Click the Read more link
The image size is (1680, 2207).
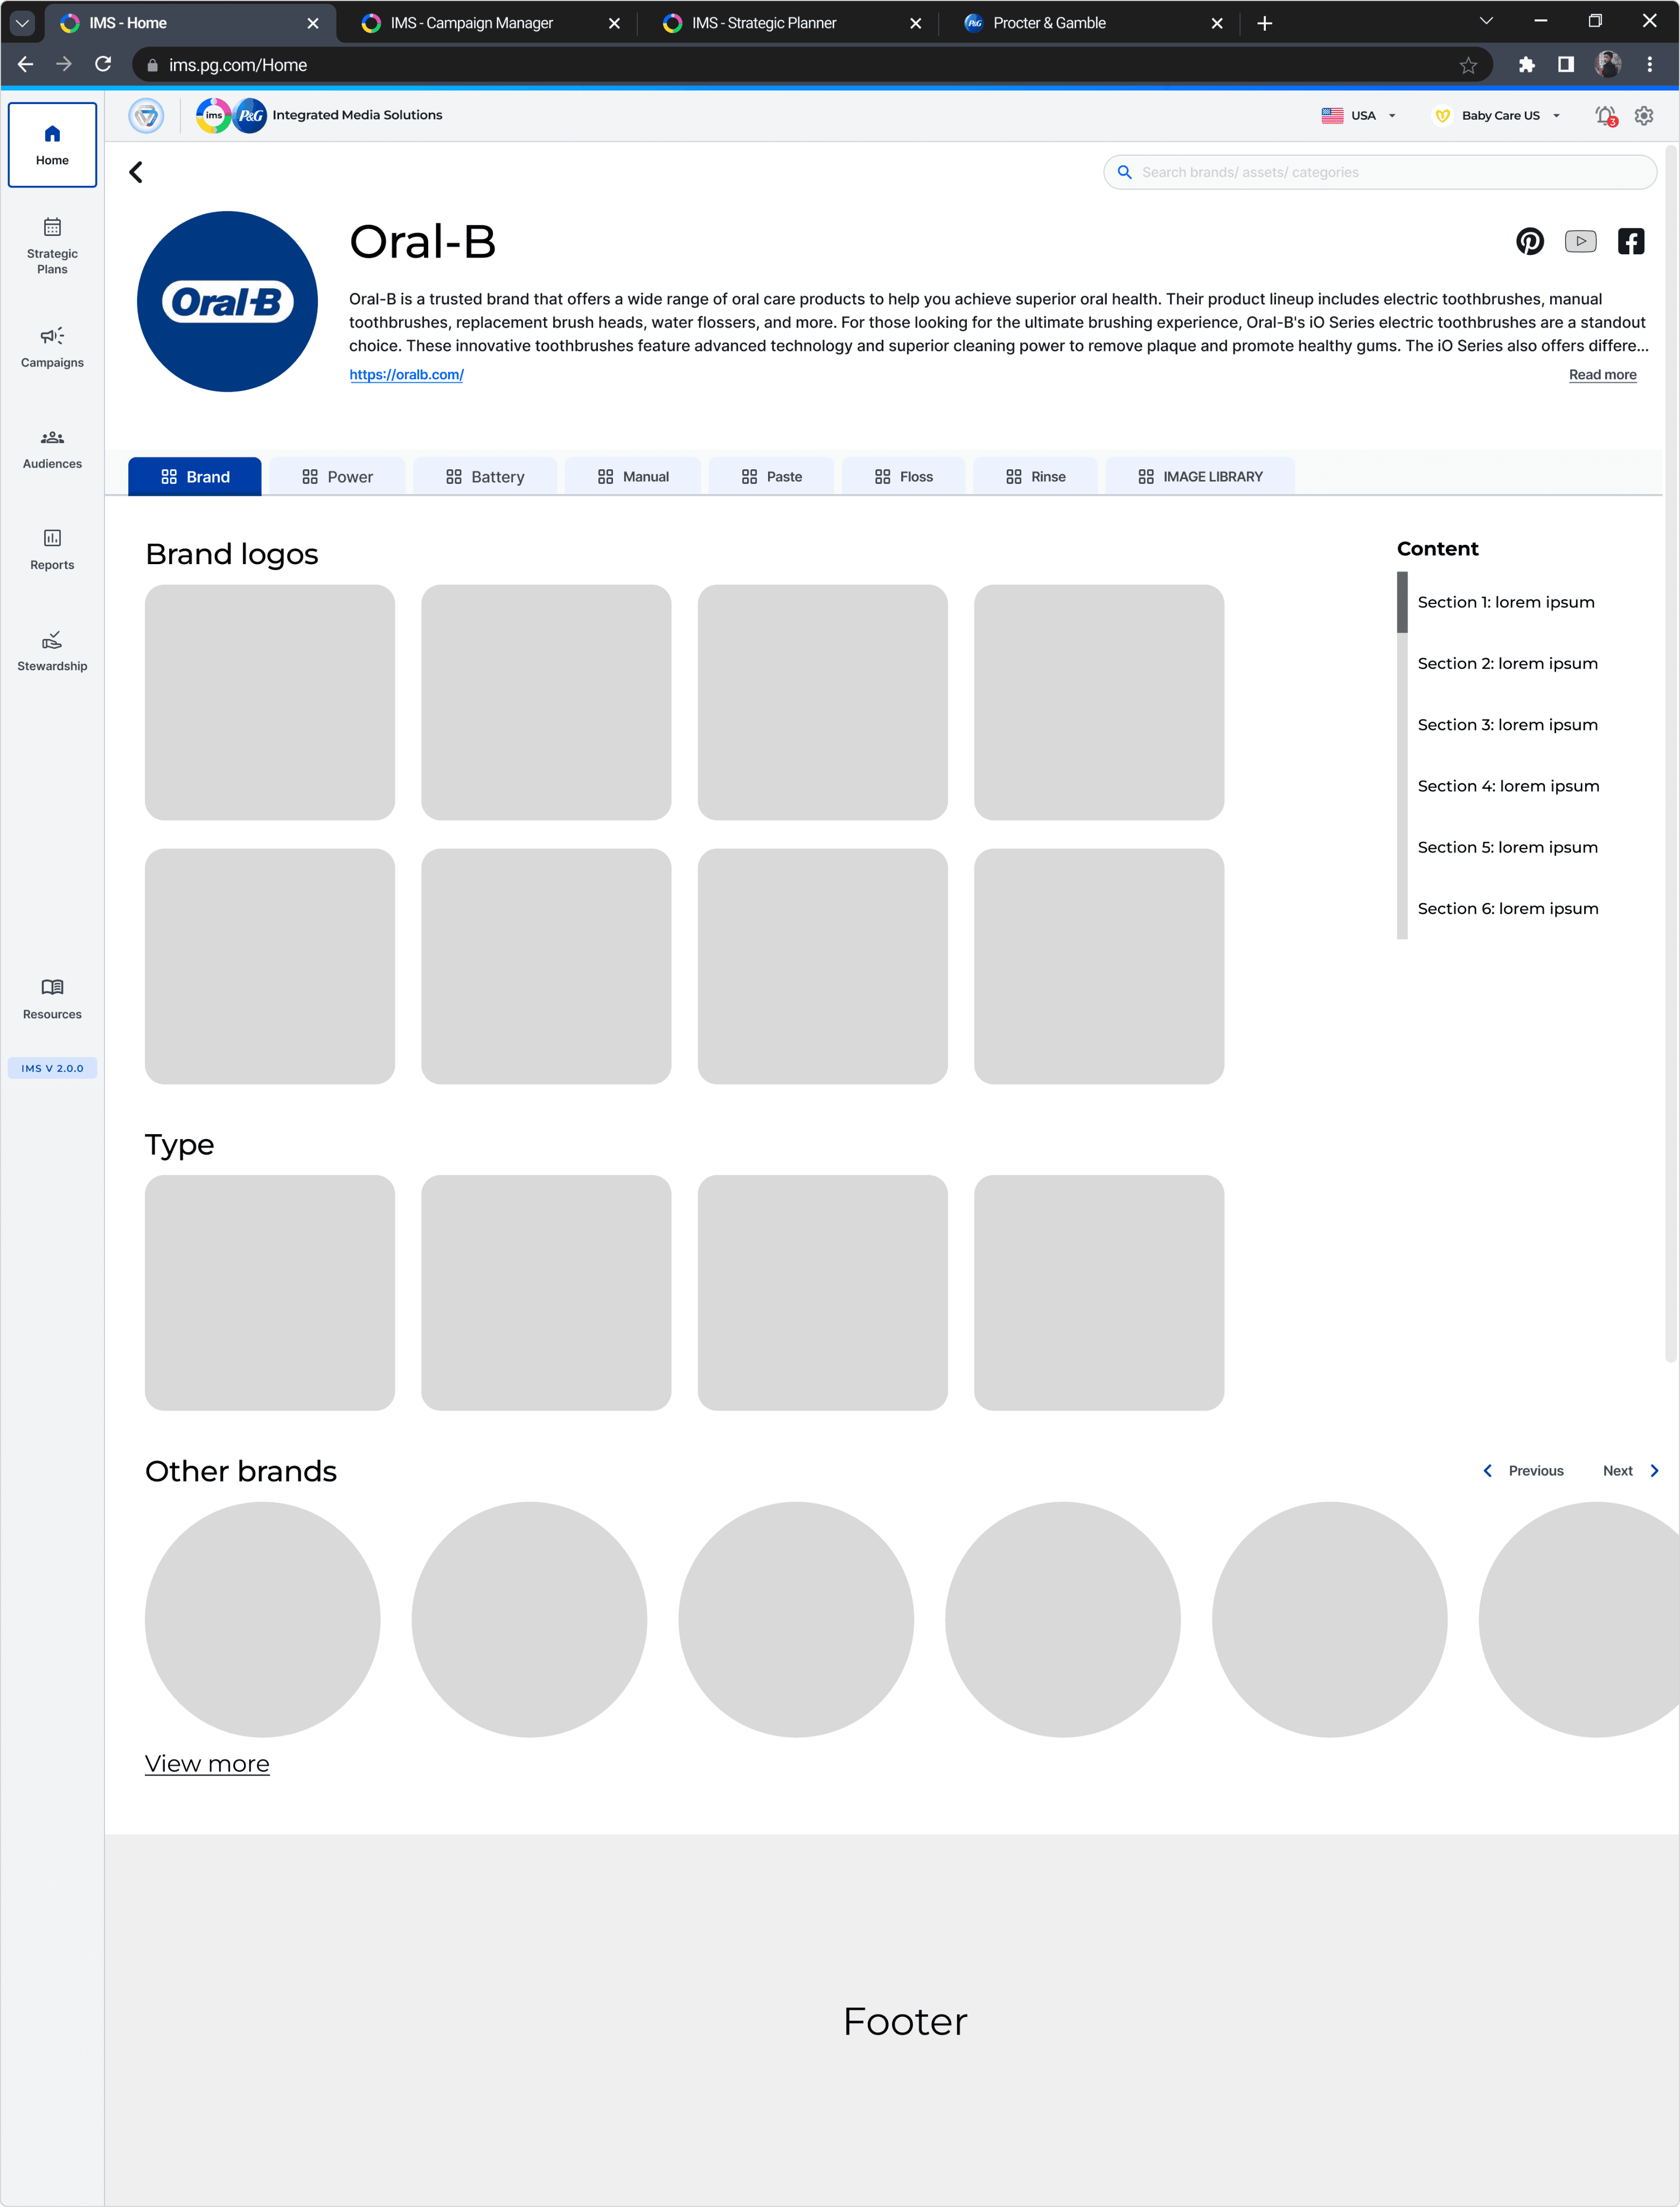[1602, 375]
